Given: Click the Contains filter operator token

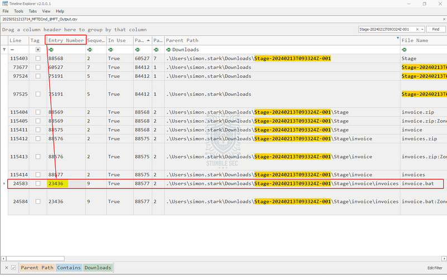Looking at the screenshot, I should point(69,268).
